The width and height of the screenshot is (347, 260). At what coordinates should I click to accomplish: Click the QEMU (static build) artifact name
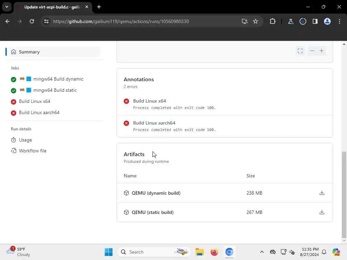point(153,212)
